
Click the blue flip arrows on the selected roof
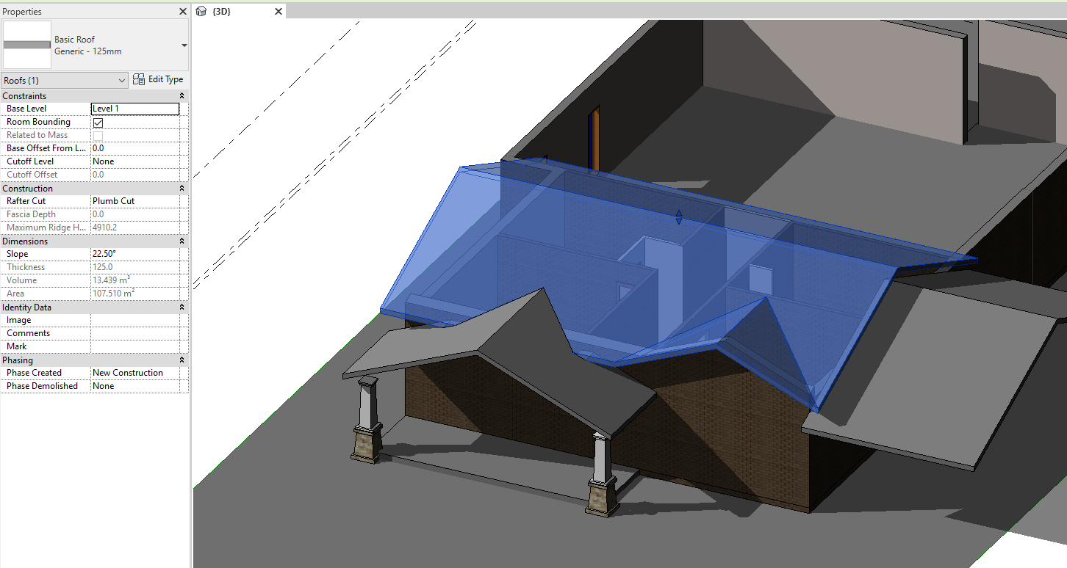click(x=678, y=216)
